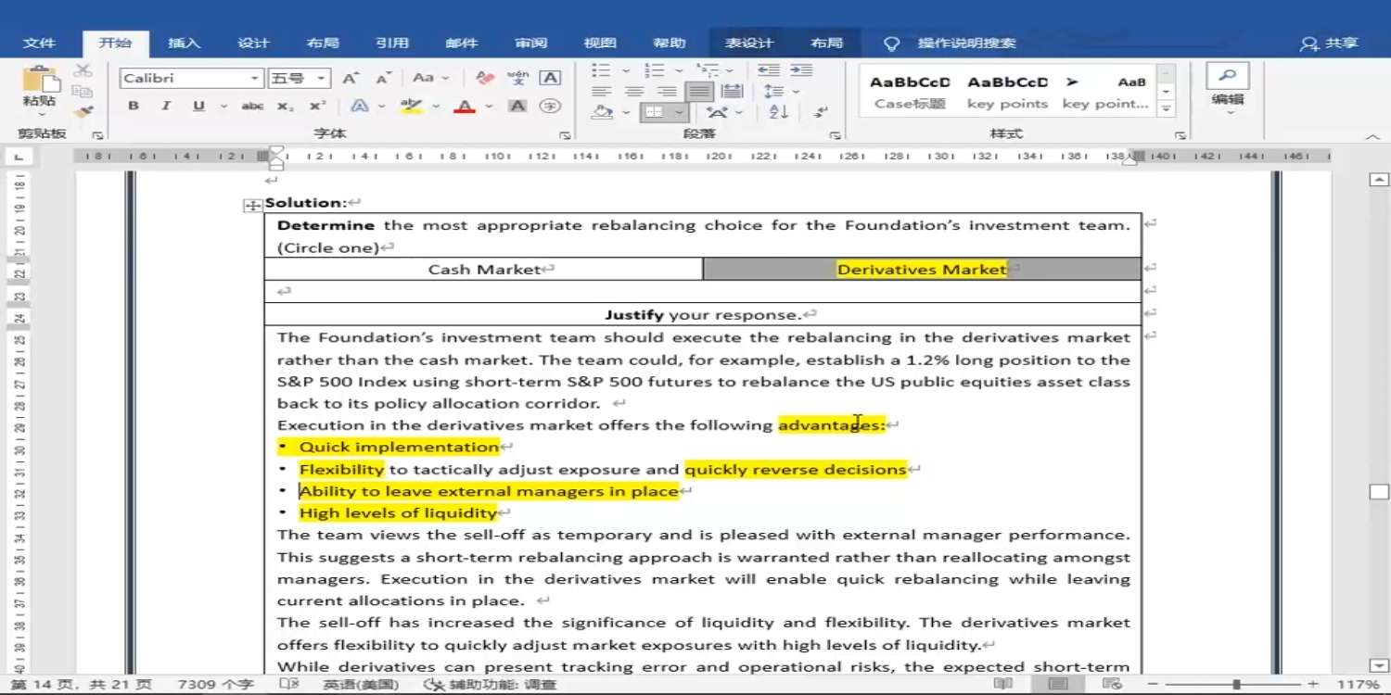Image resolution: width=1391 pixels, height=695 pixels.
Task: Click the clear formatting eraser icon
Action: [484, 78]
